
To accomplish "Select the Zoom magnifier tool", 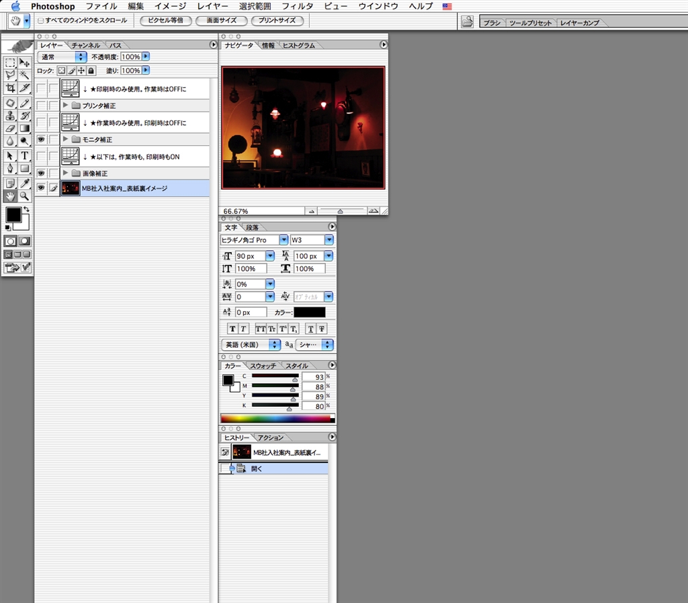I will (x=25, y=196).
